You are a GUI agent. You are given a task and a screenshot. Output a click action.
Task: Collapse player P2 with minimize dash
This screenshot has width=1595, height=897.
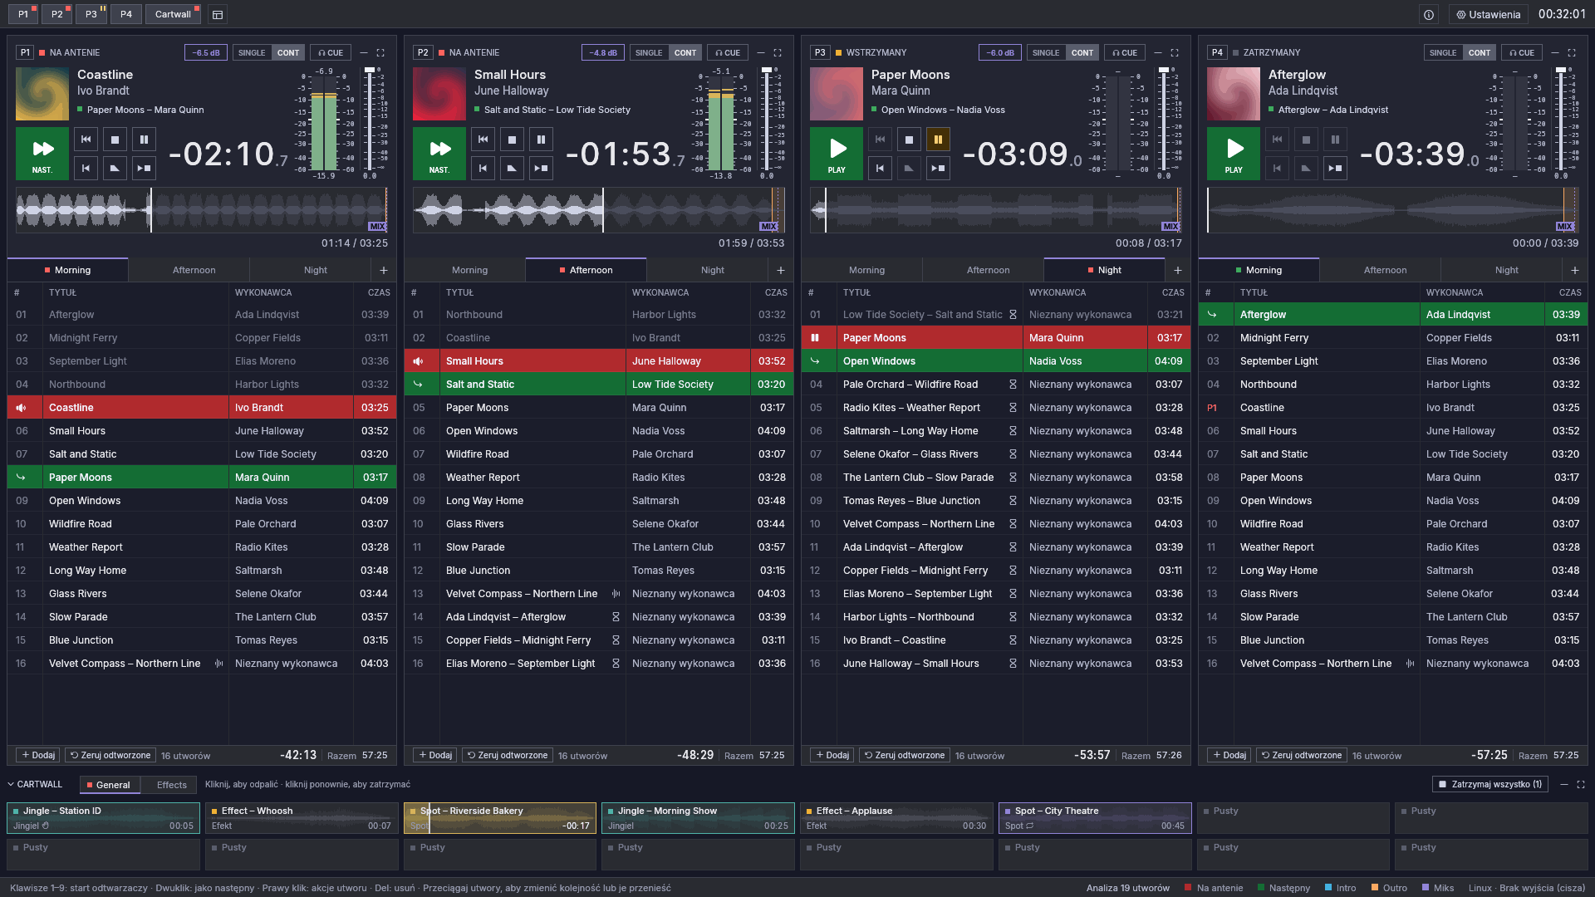[x=761, y=52]
